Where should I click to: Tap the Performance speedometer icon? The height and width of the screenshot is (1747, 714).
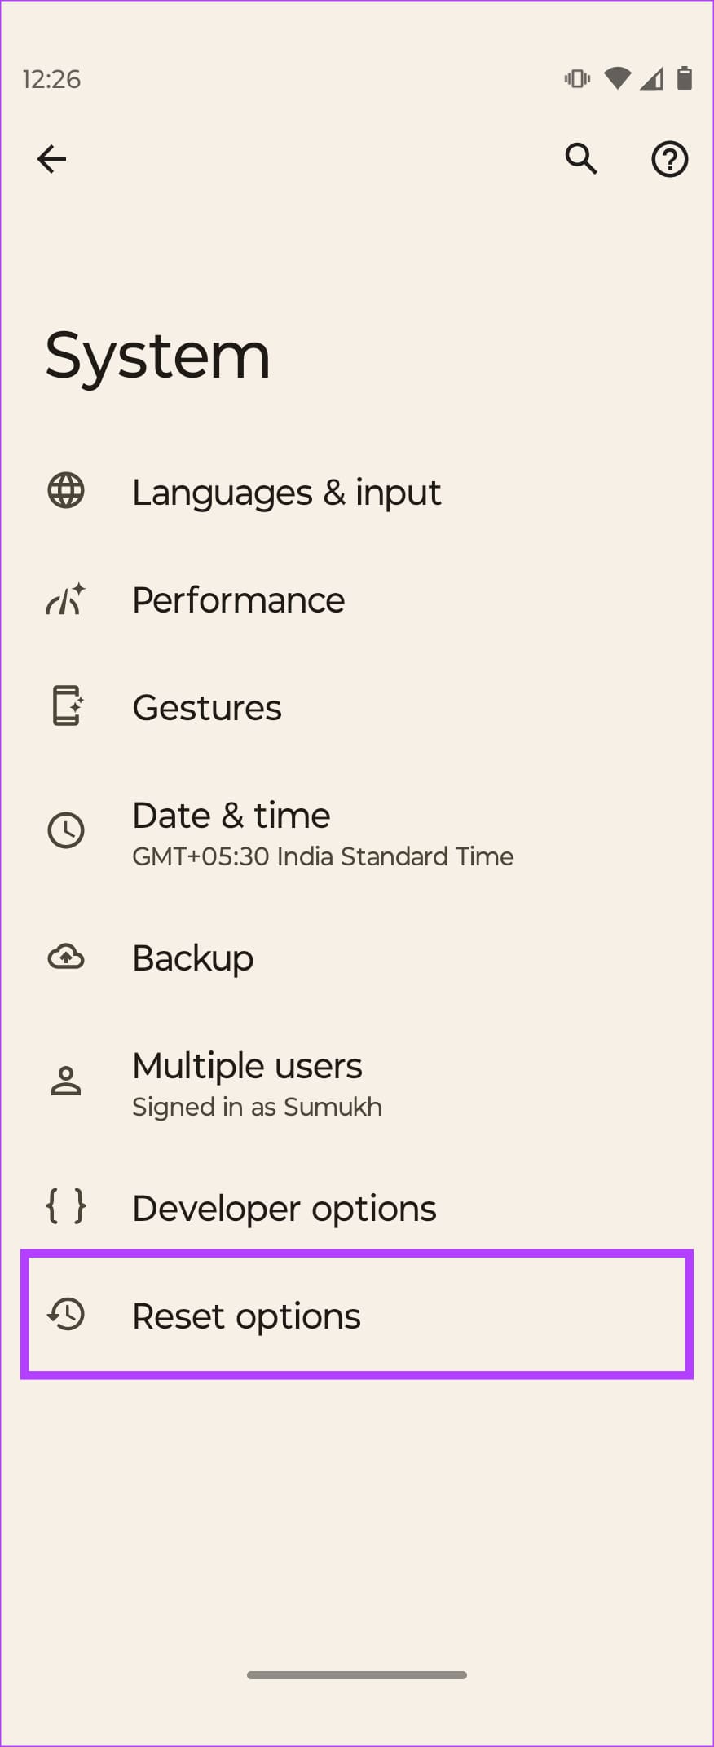(x=66, y=599)
